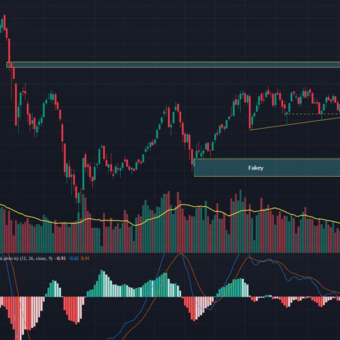Select the ascending yellow trendline under price

pos(295,124)
